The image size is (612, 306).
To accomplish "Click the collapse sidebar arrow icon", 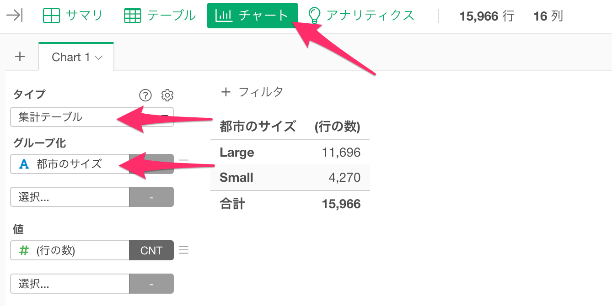I will 15,16.
